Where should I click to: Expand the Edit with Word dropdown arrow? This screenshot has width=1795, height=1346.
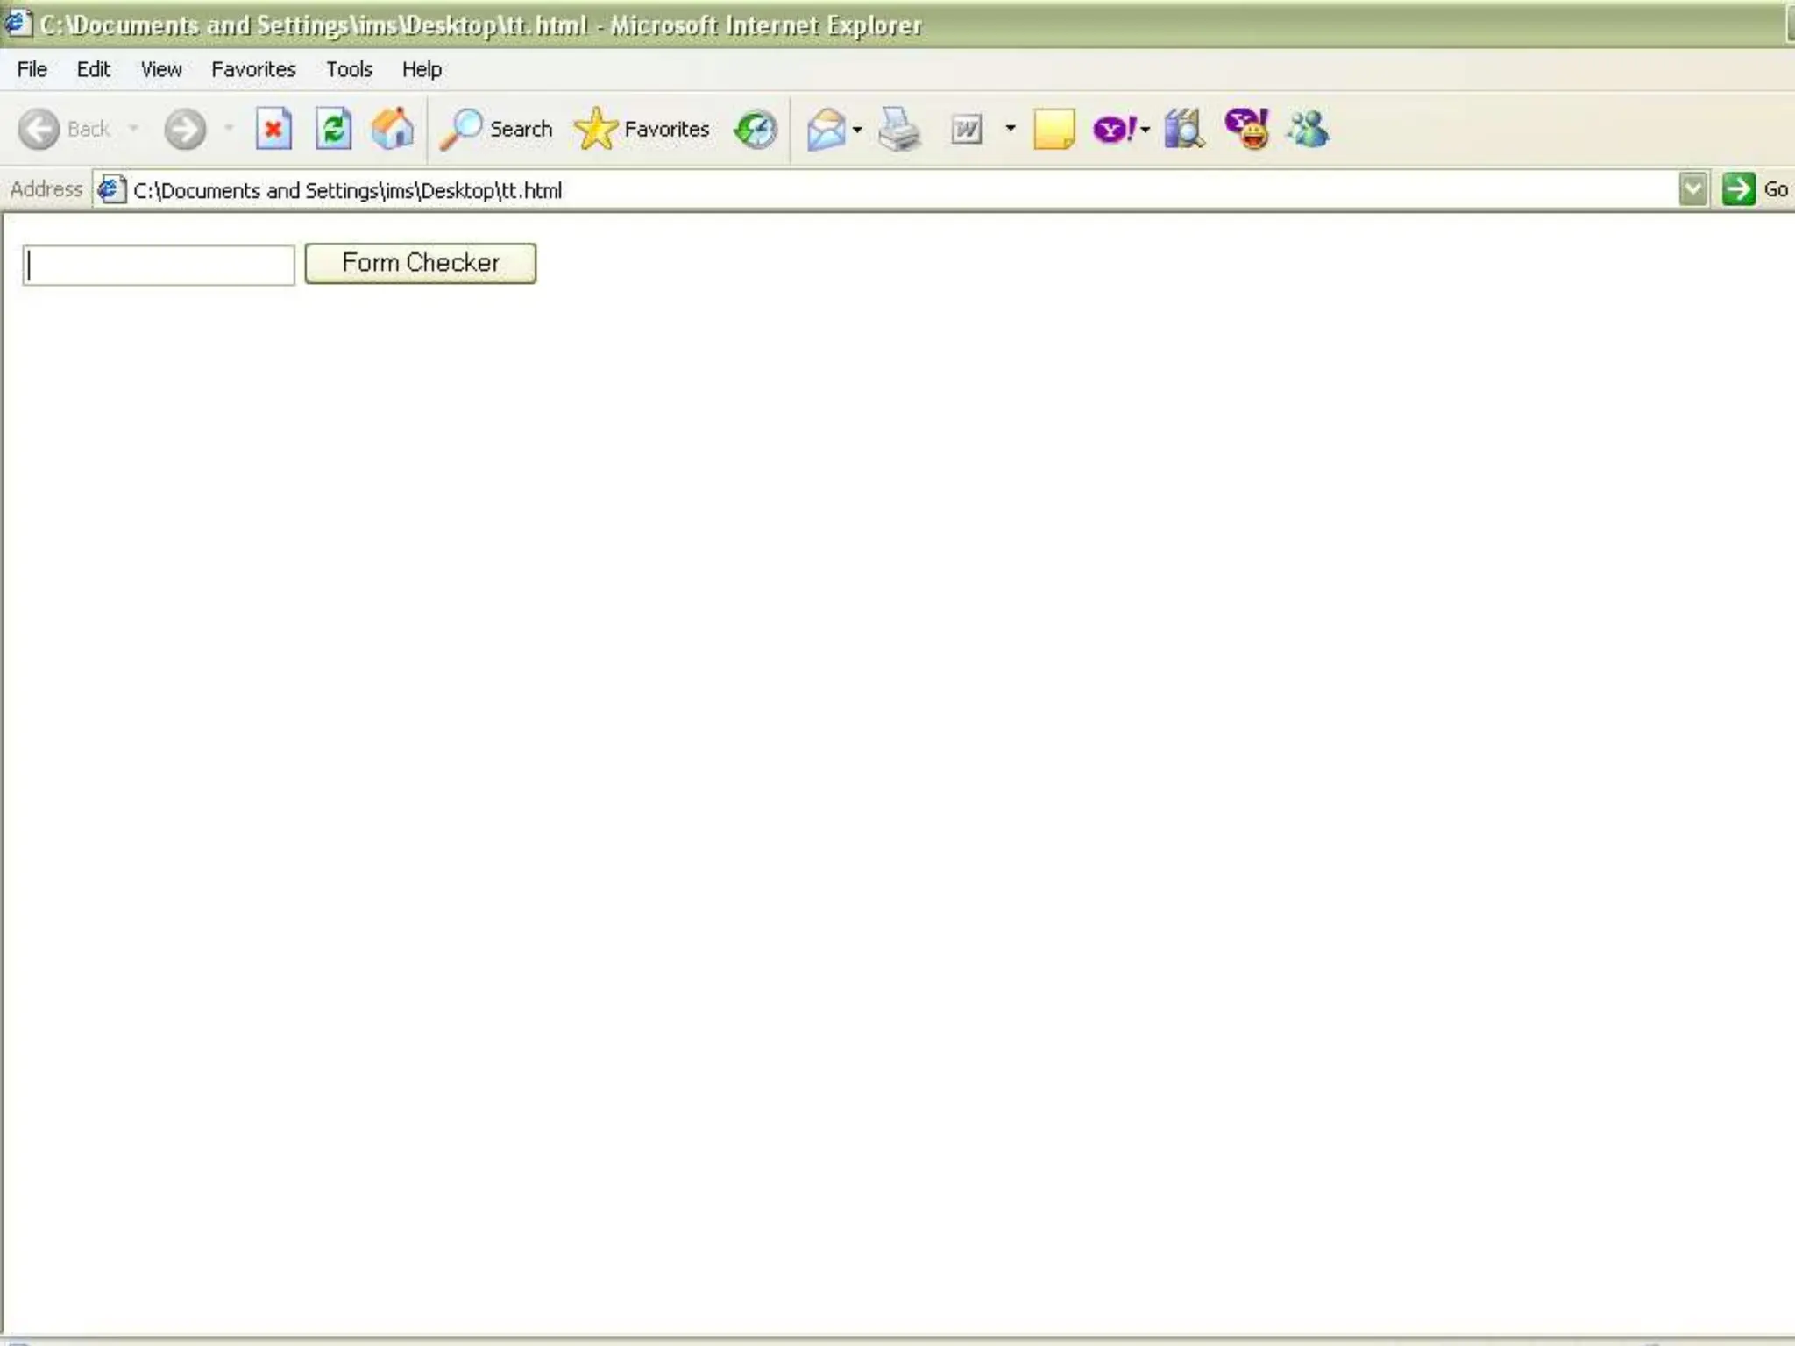[1011, 129]
